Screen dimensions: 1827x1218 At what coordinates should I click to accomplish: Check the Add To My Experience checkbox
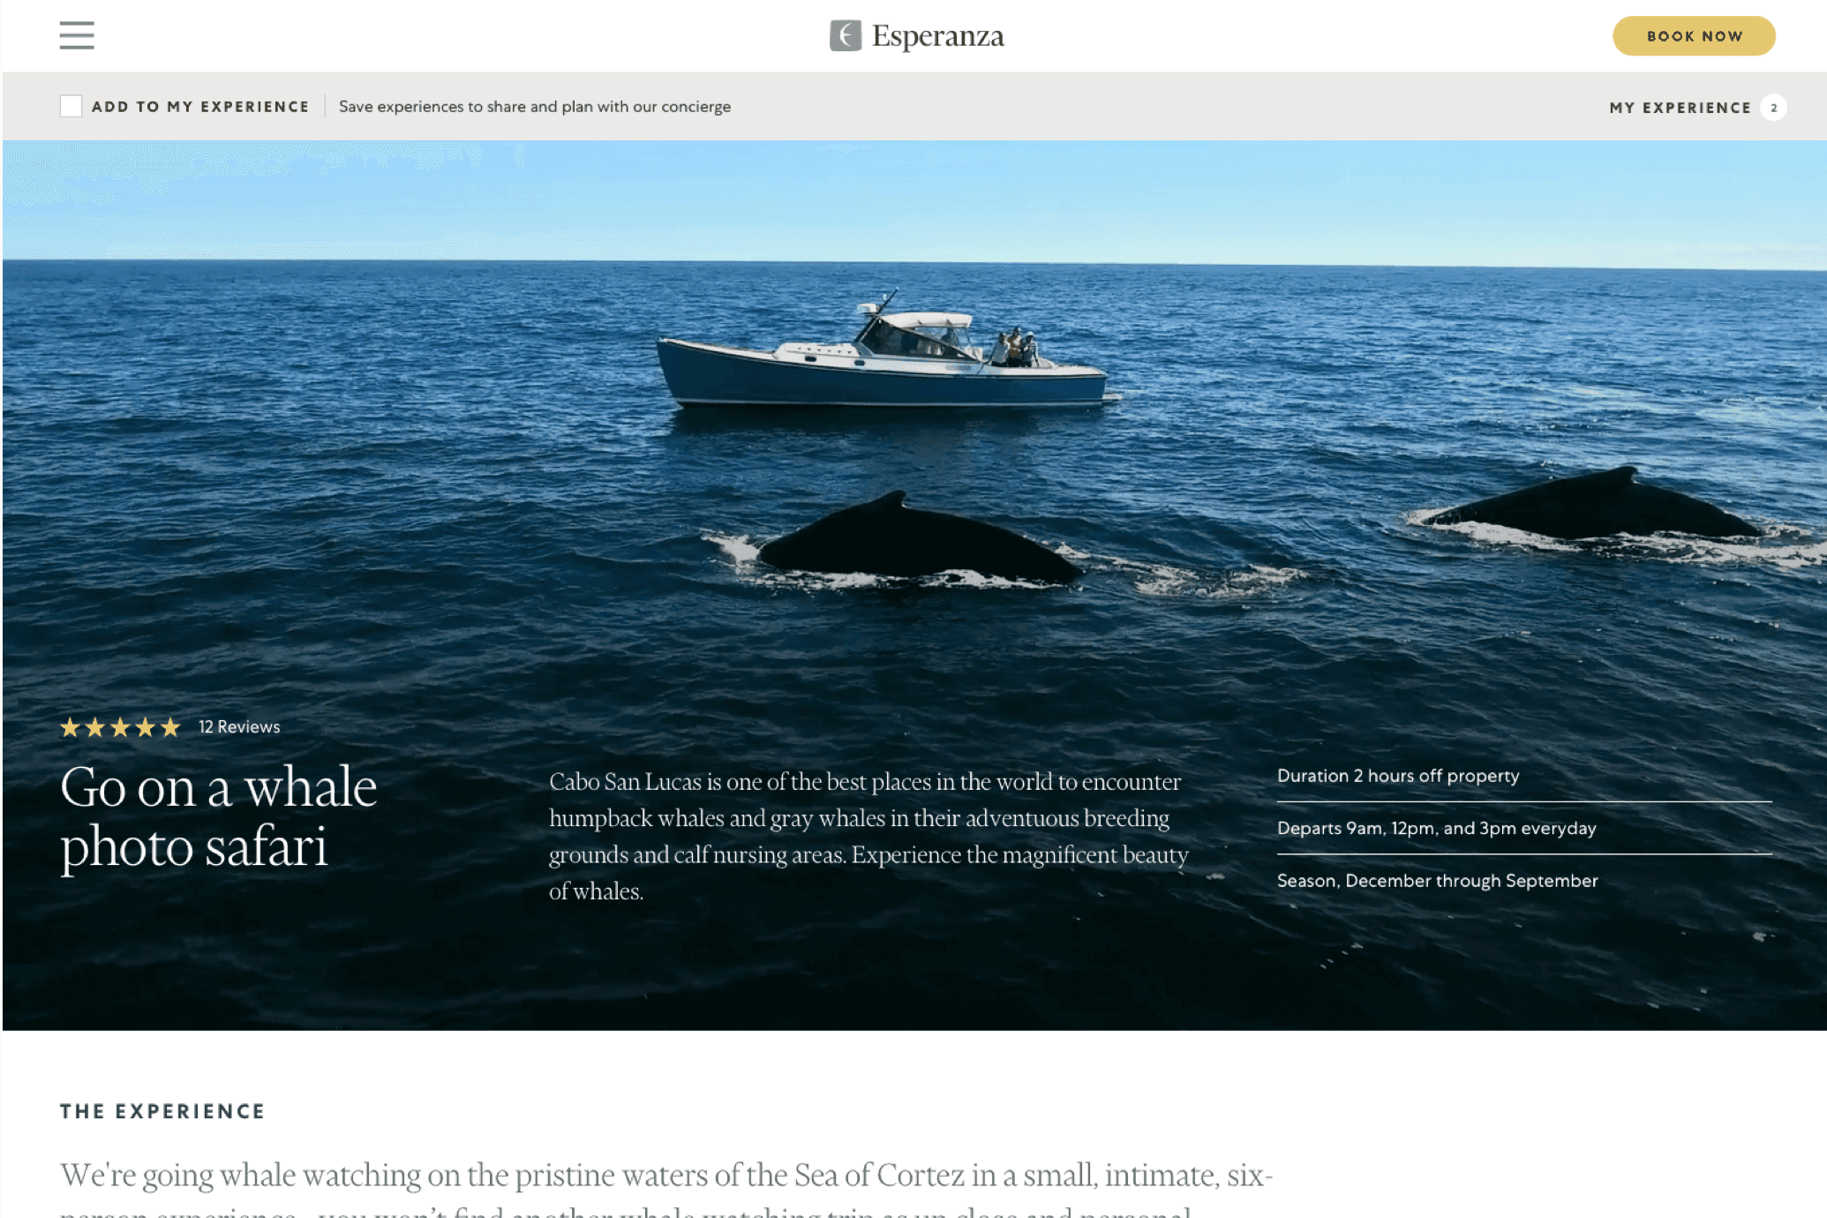click(71, 106)
